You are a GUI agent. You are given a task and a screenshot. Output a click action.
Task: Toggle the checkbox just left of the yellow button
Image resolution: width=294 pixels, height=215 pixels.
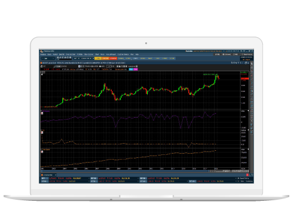point(93,58)
